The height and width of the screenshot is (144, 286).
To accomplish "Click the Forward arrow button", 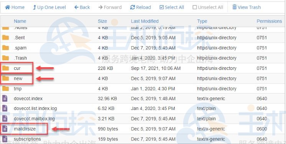I will pos(110,7).
